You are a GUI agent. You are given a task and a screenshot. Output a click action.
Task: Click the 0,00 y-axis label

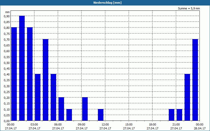point(7,121)
